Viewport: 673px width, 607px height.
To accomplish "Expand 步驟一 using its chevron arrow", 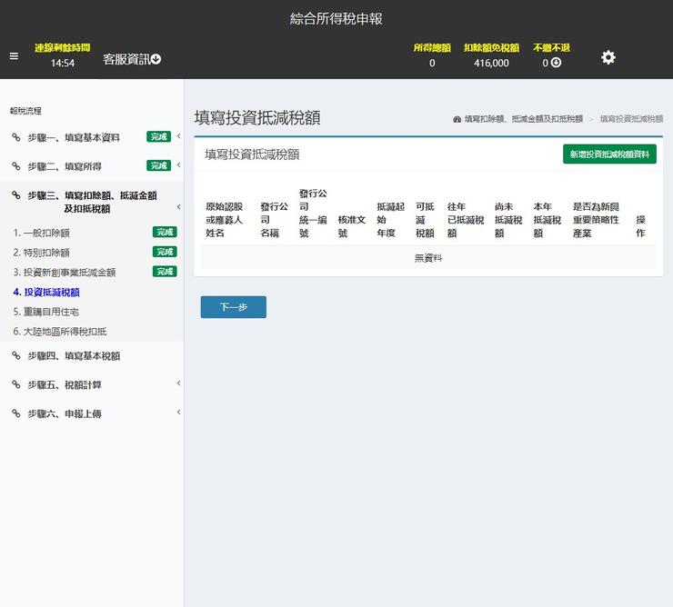I will click(x=178, y=137).
